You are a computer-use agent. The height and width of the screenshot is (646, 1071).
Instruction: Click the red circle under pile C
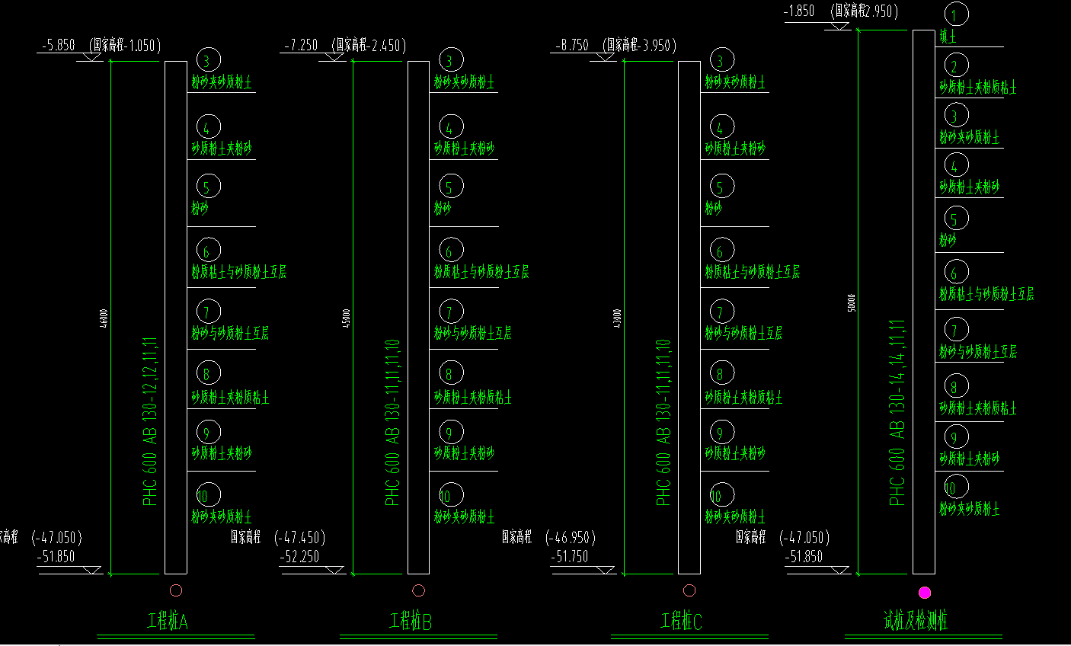point(689,590)
